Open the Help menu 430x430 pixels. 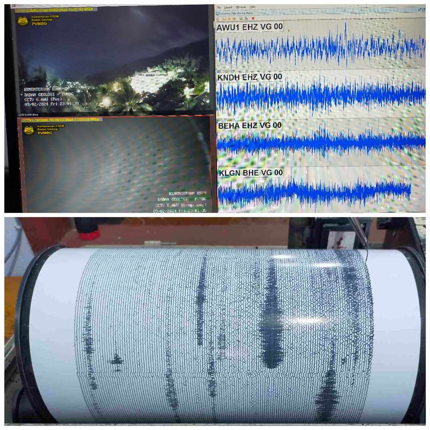pyautogui.click(x=252, y=7)
